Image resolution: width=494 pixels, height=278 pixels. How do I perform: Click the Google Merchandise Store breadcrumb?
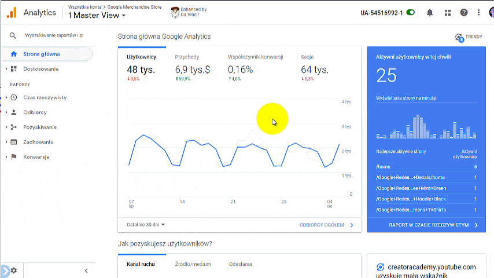(135, 7)
